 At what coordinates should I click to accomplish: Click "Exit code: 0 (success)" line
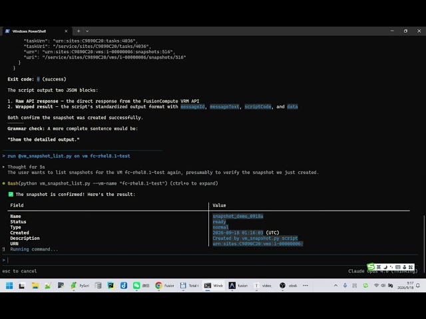point(37,79)
